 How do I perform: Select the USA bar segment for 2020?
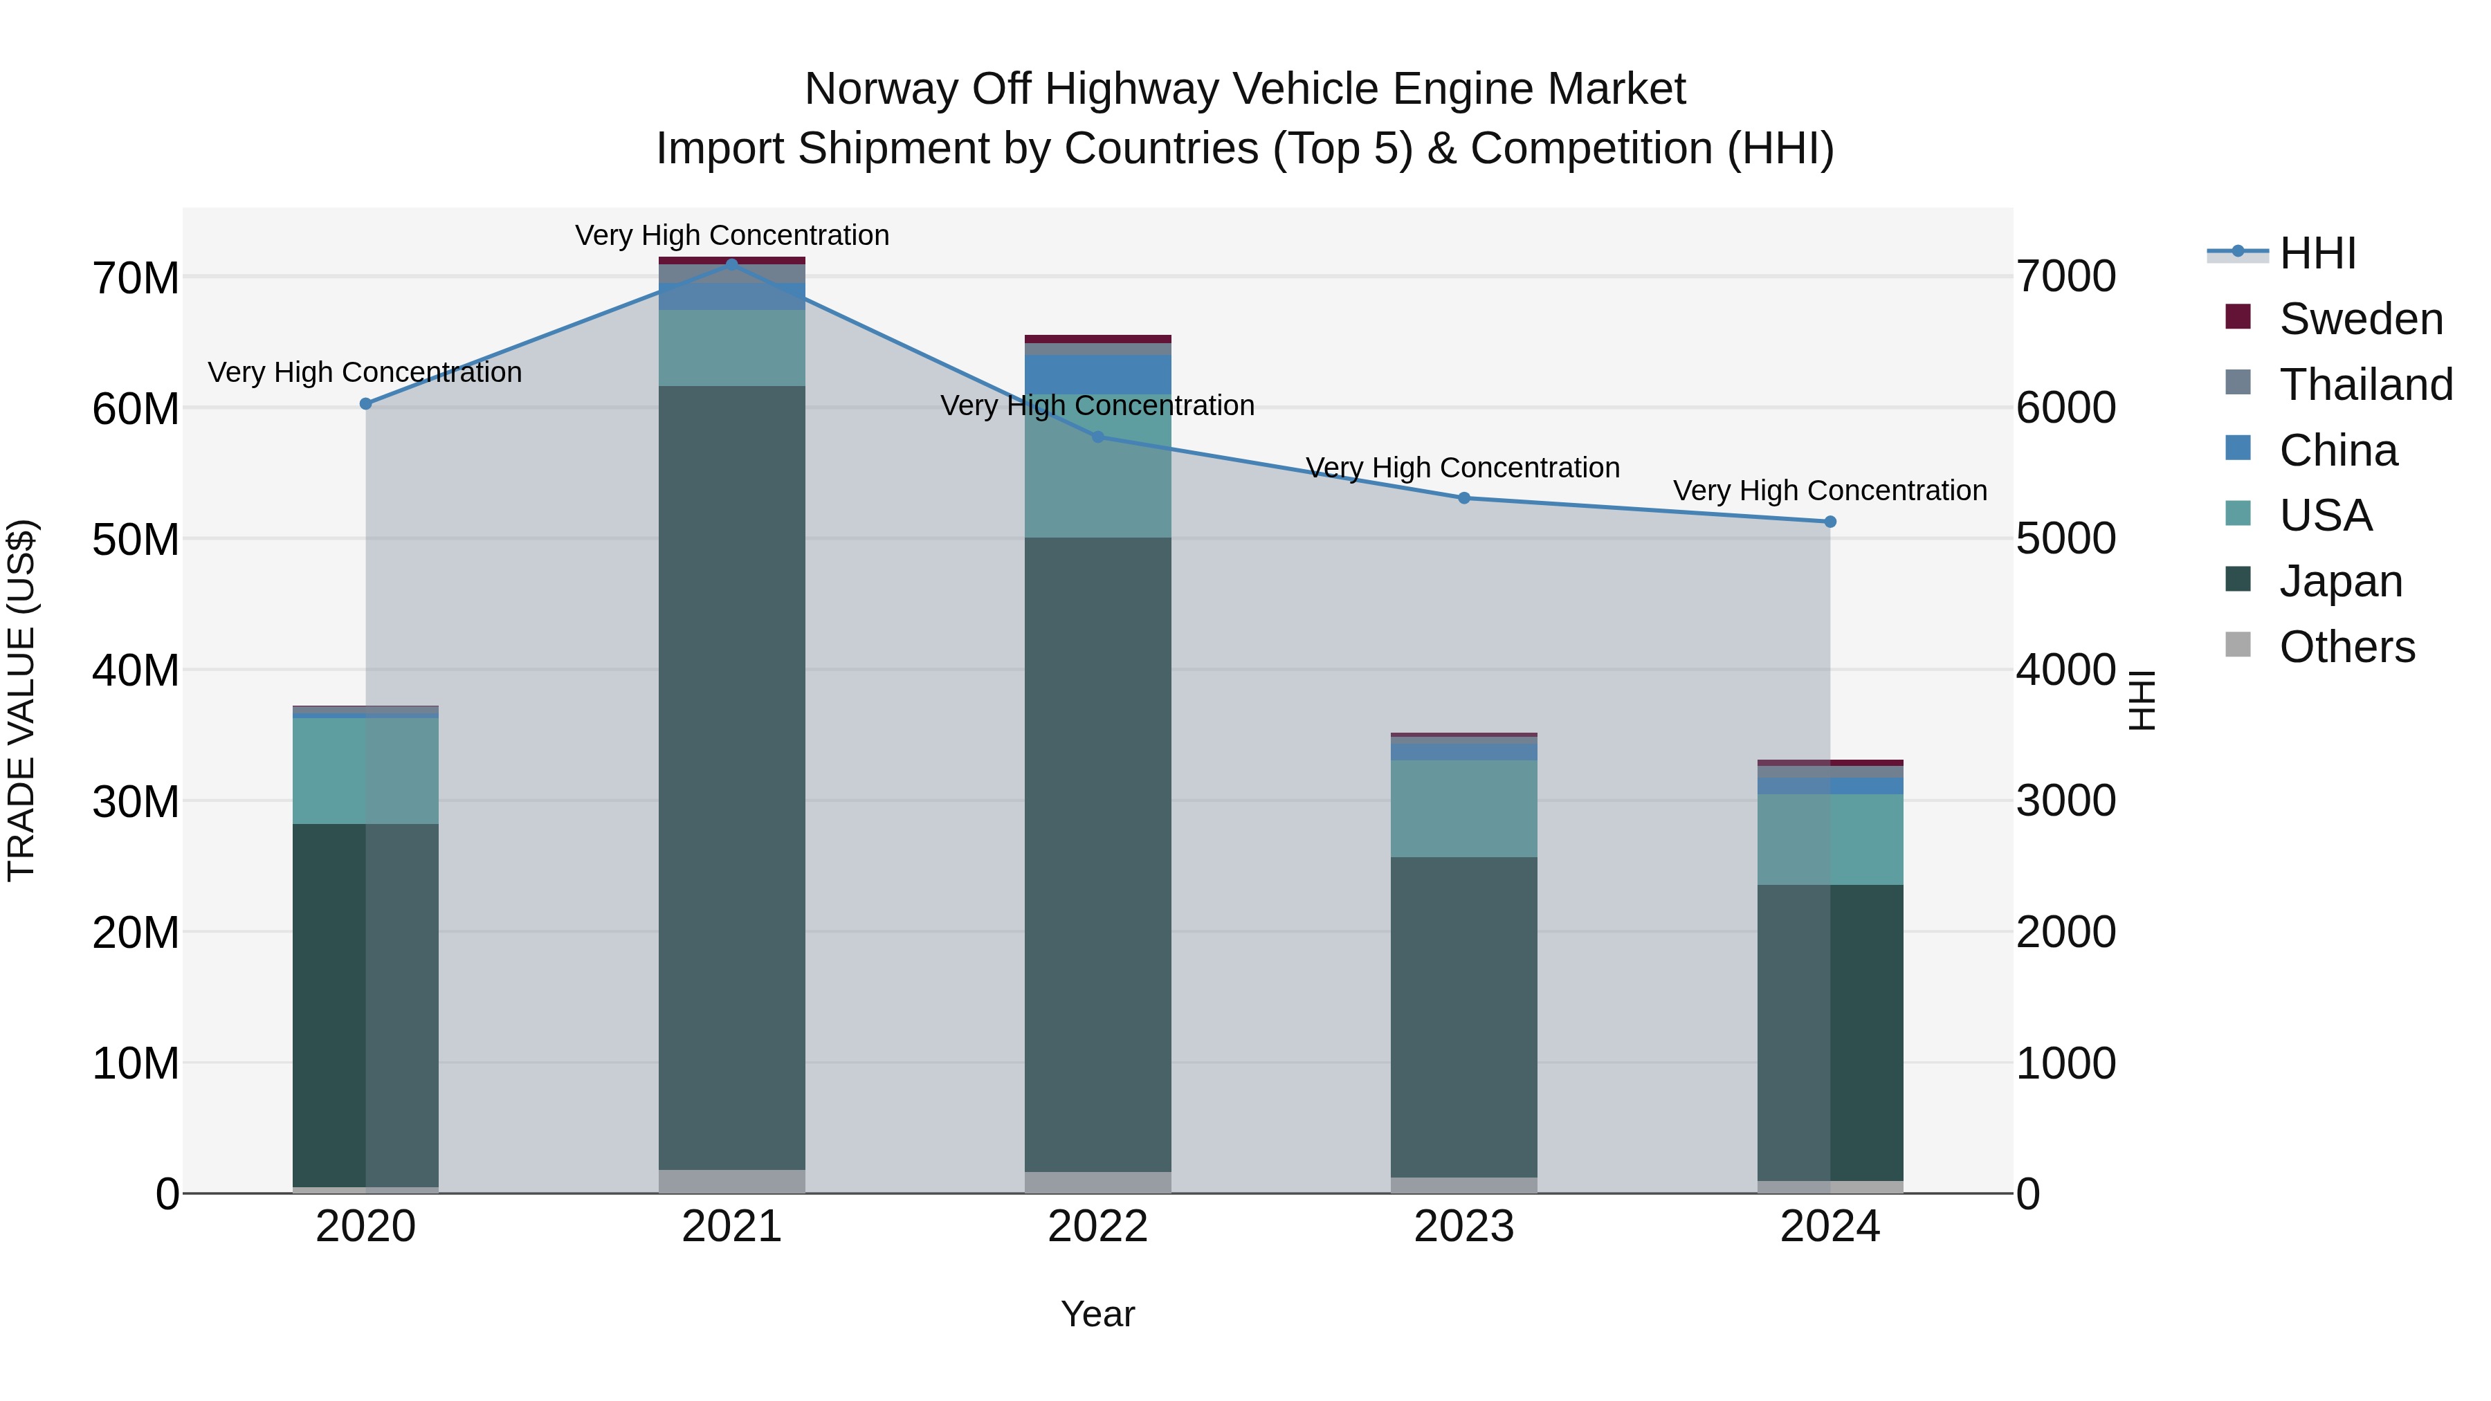click(365, 771)
